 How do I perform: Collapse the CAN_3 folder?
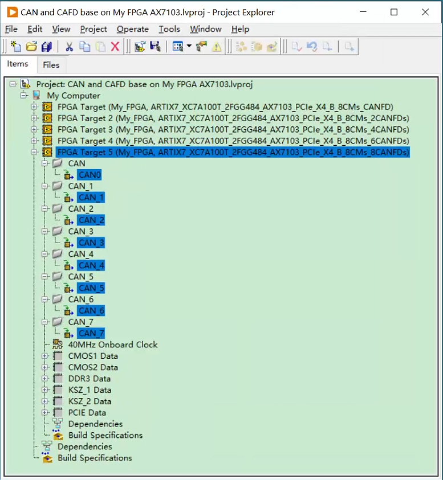click(46, 232)
